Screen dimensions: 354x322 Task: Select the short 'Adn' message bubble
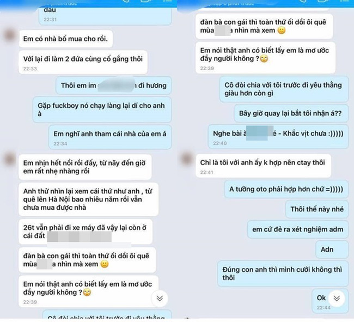click(x=332, y=250)
